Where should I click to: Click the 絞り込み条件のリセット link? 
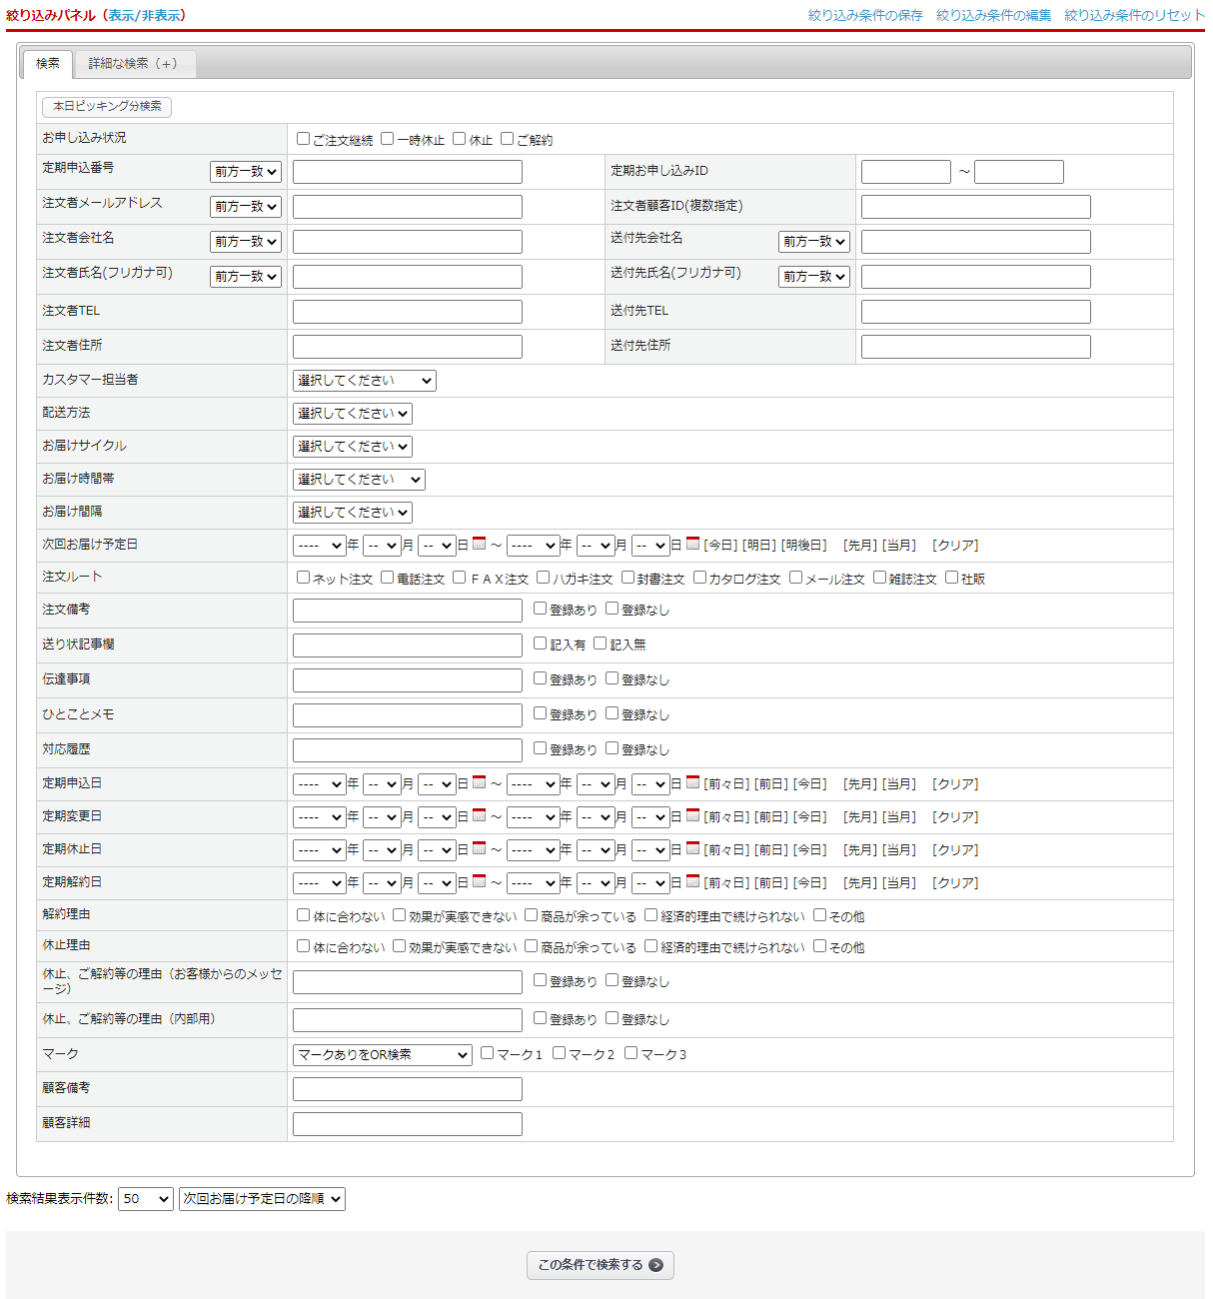pos(1133,15)
